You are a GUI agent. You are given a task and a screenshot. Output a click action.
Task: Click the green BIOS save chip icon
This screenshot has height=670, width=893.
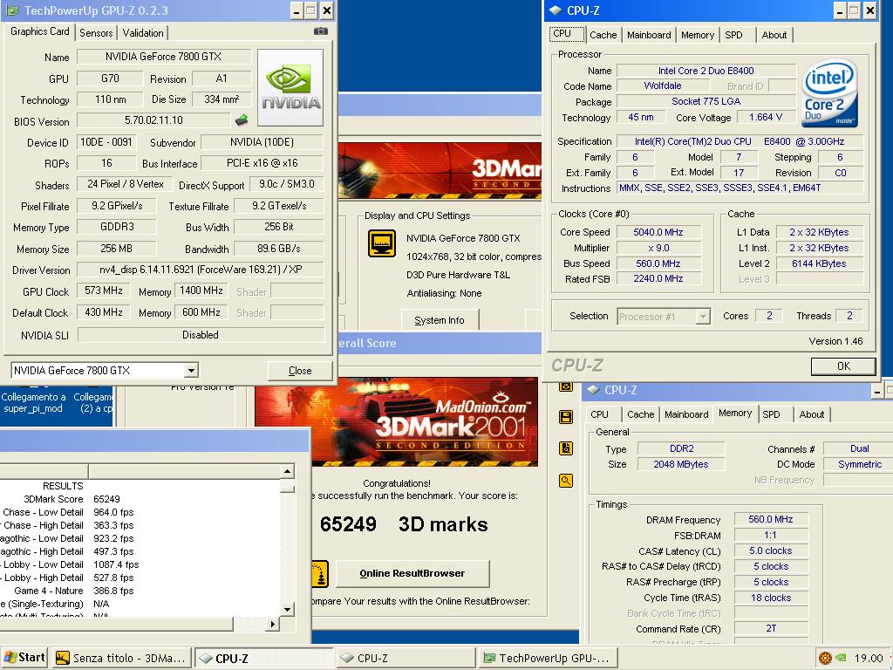pos(242,120)
